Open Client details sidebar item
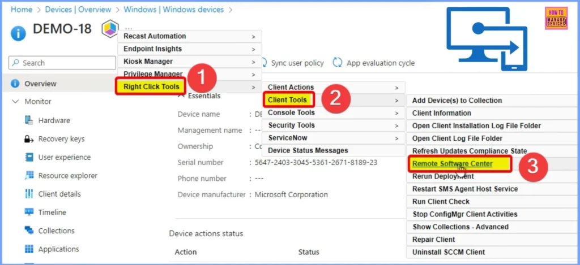Screen dimensions: 580x265 tap(59, 194)
